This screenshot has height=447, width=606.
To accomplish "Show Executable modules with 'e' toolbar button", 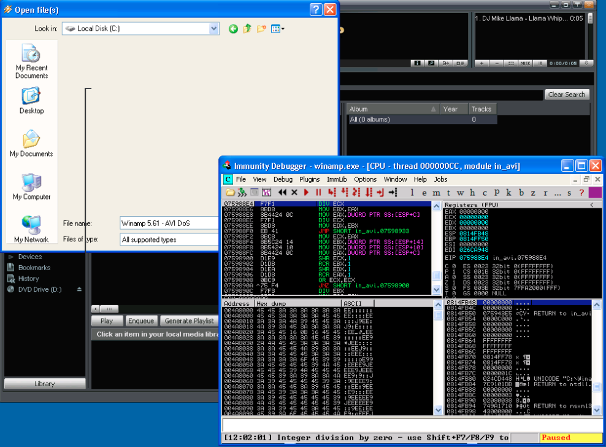I will 424,192.
